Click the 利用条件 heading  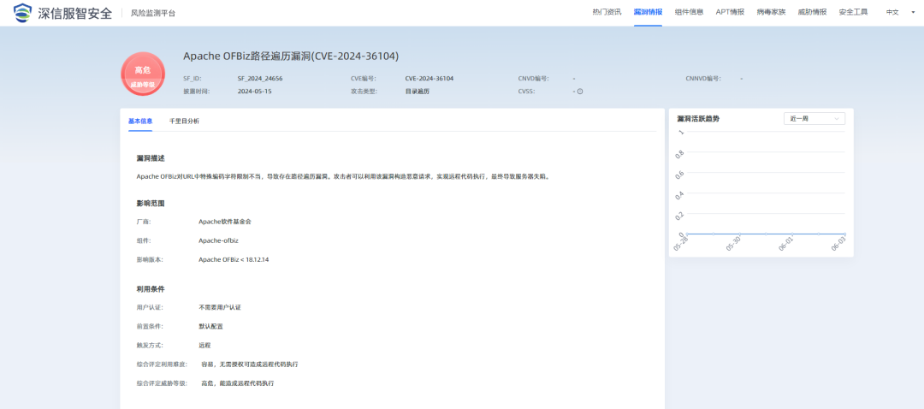(151, 289)
